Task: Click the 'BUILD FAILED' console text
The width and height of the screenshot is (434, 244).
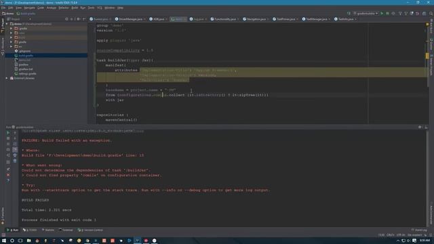Action: (35, 200)
